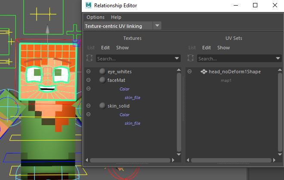This screenshot has width=284, height=180.
Task: Select the eye_whites material sphere icon
Action: click(102, 72)
